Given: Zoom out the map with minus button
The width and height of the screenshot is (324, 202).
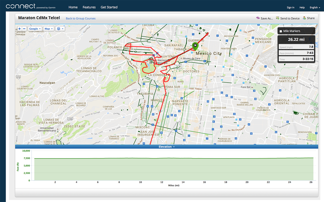Looking at the screenshot, I should (24, 29).
